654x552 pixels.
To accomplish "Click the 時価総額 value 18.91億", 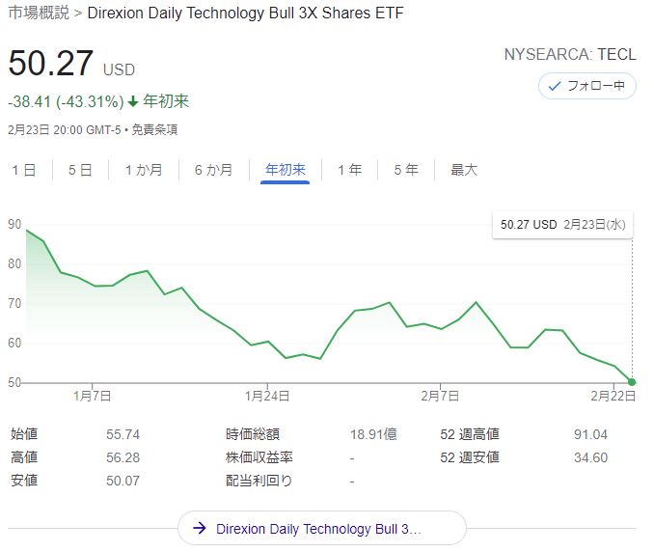I will pyautogui.click(x=373, y=434).
